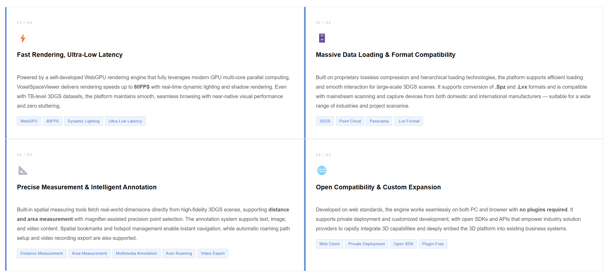Viewport: 614px width, 278px height.
Task: Click the Distance Measurement tag
Action: pyautogui.click(x=42, y=253)
